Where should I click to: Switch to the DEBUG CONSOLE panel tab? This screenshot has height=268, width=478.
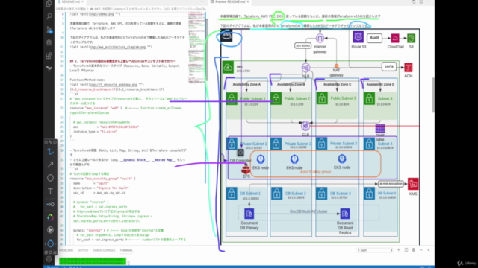click(104, 250)
